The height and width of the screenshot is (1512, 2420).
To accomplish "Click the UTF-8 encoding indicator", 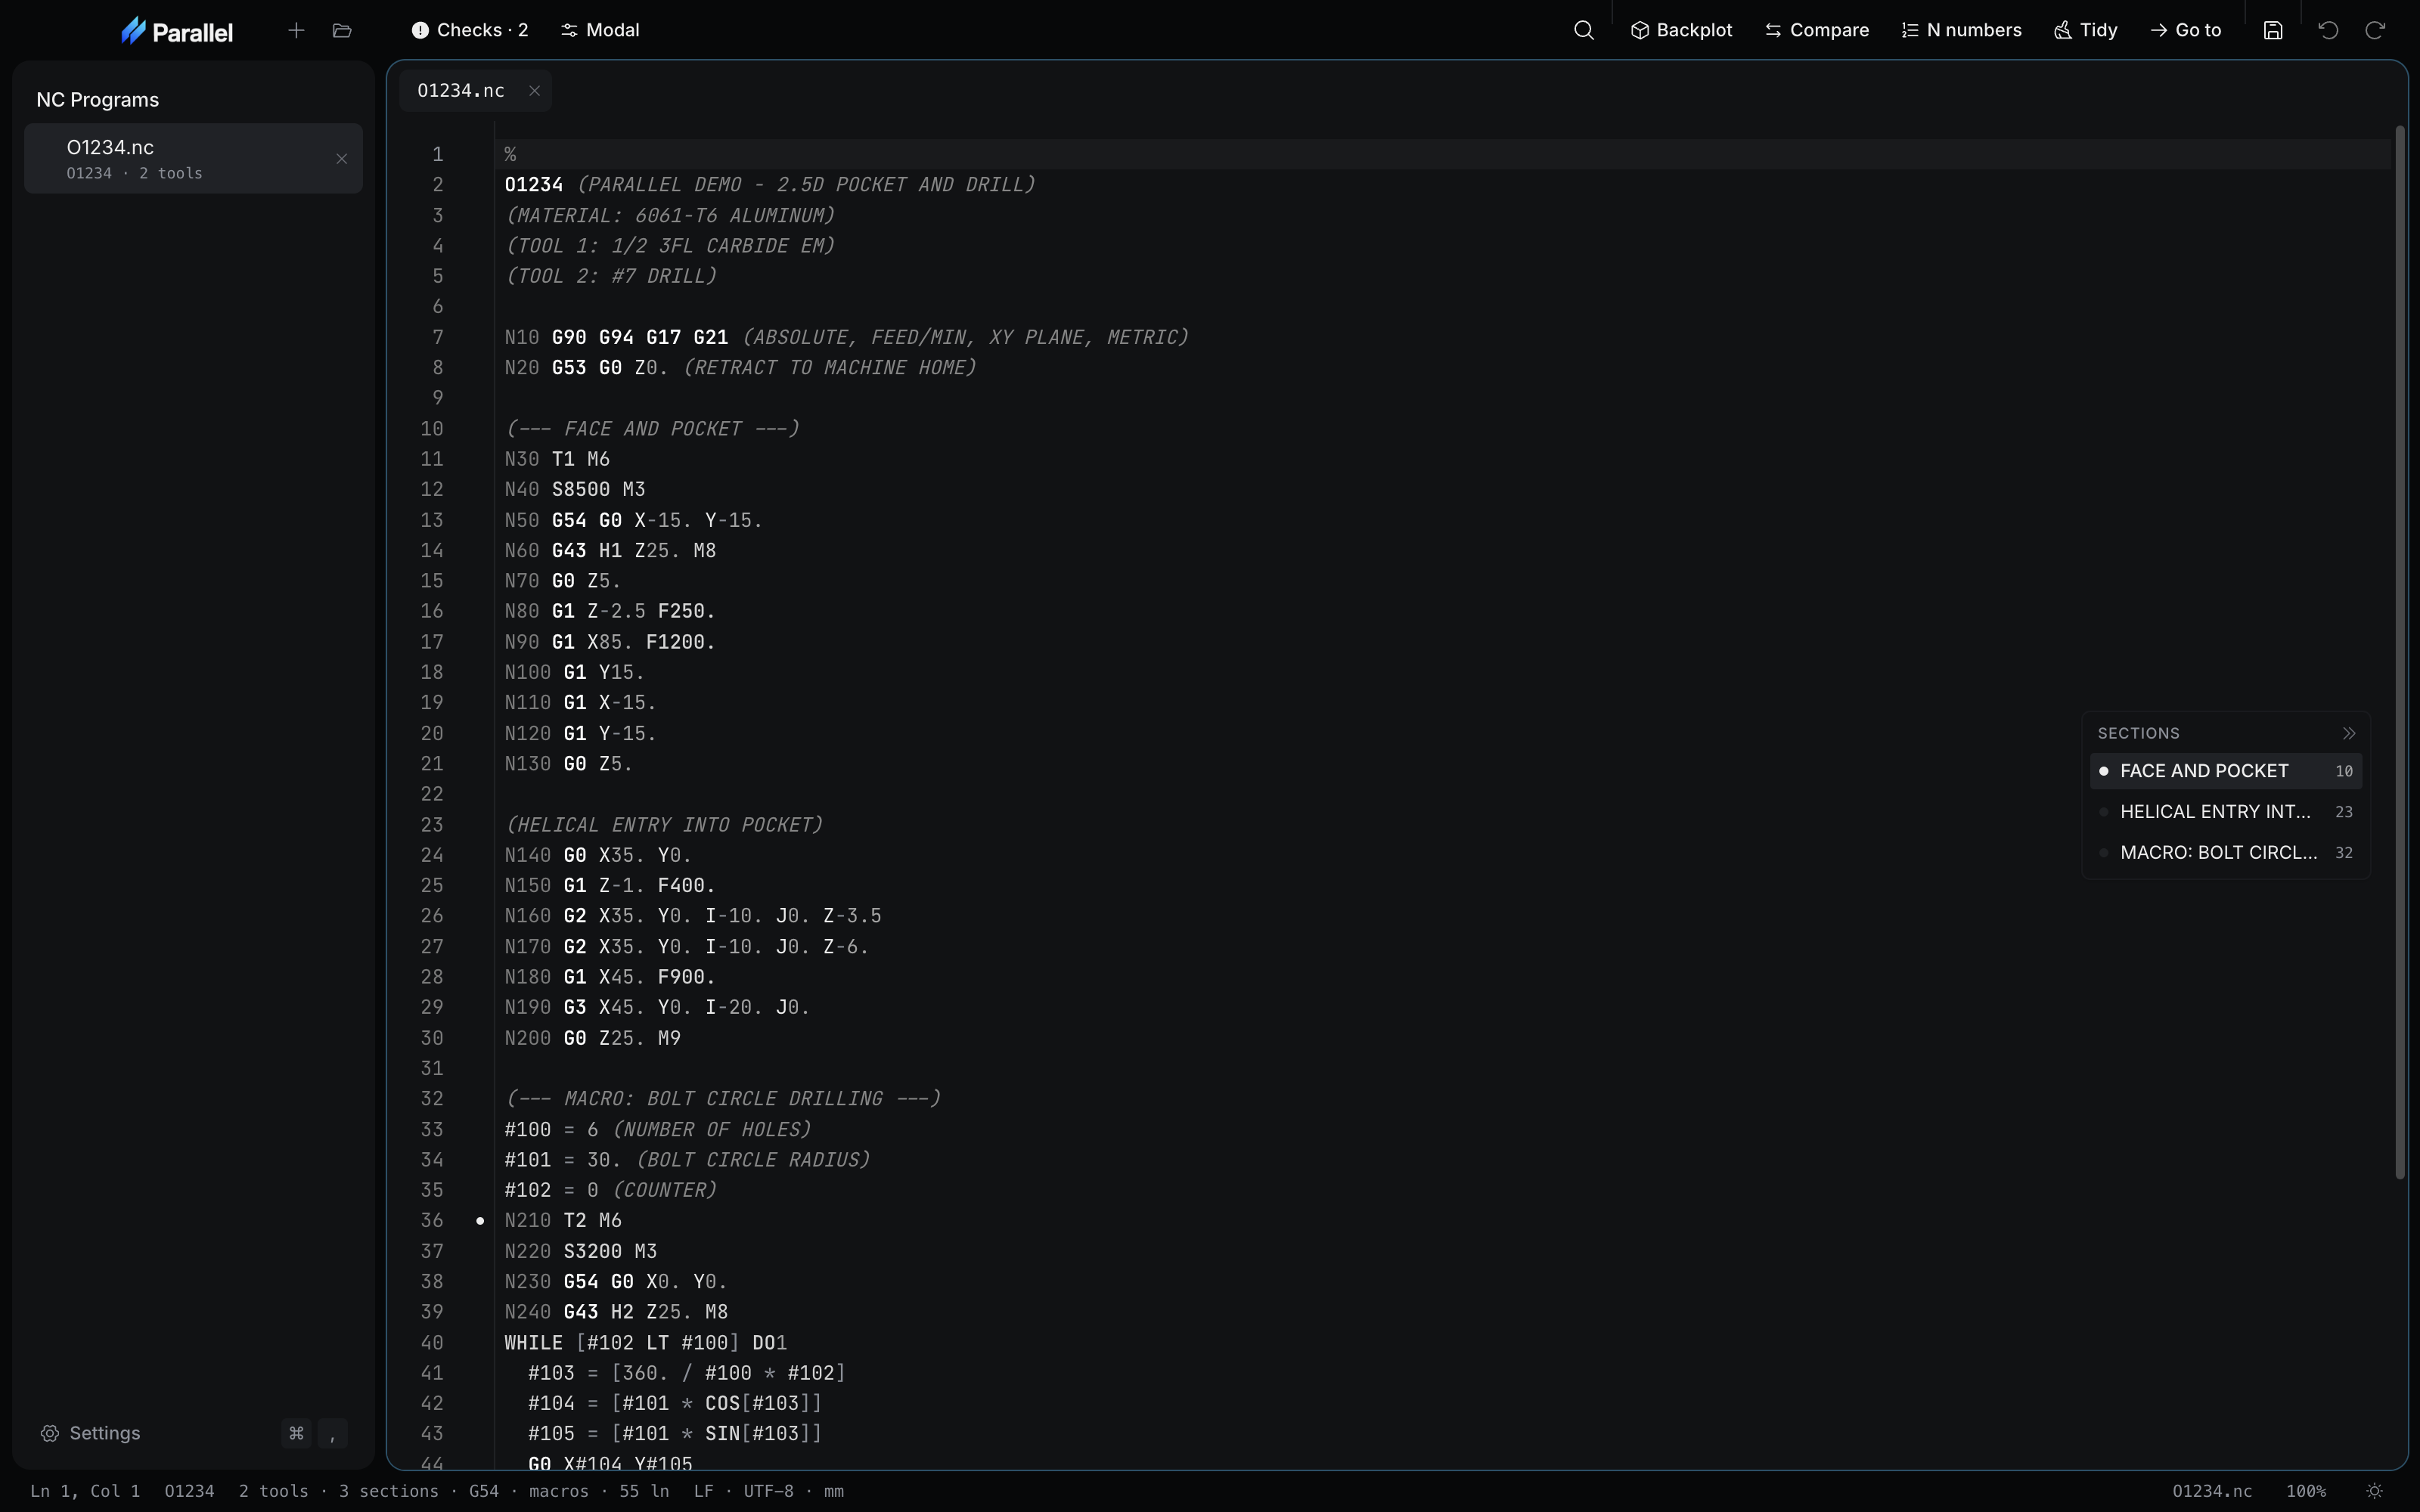I will coord(768,1491).
